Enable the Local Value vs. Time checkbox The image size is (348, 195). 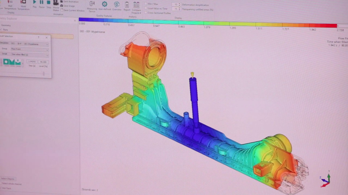[x=146, y=8]
